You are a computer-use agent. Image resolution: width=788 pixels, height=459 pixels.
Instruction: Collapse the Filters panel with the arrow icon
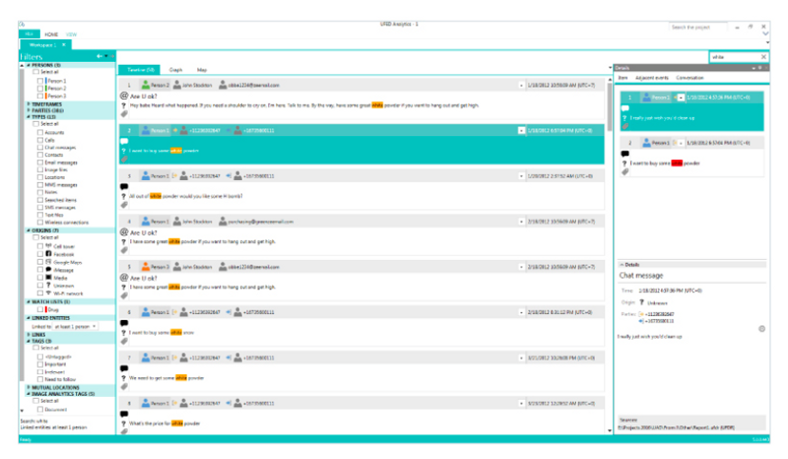(x=100, y=56)
